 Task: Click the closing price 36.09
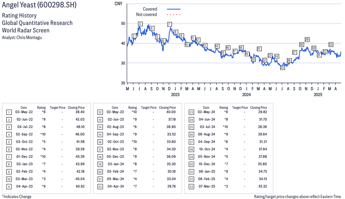point(171,156)
